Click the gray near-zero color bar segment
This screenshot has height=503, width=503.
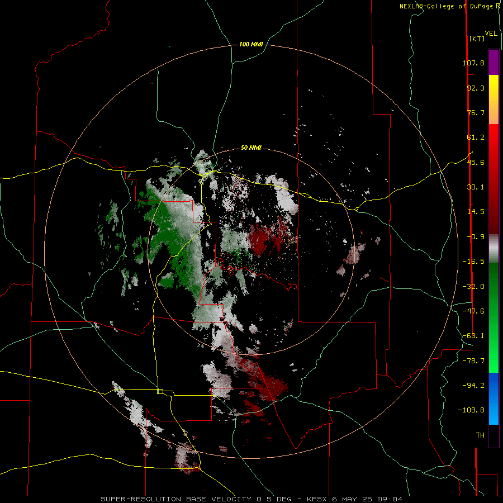493,248
